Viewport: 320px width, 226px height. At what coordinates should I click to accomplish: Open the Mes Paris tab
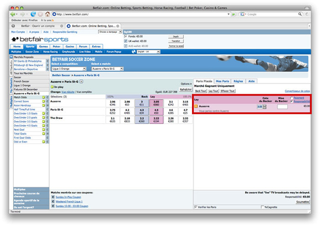222,81
